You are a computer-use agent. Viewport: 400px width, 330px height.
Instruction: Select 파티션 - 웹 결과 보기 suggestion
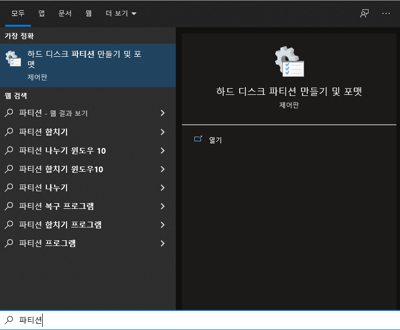pyautogui.click(x=88, y=113)
